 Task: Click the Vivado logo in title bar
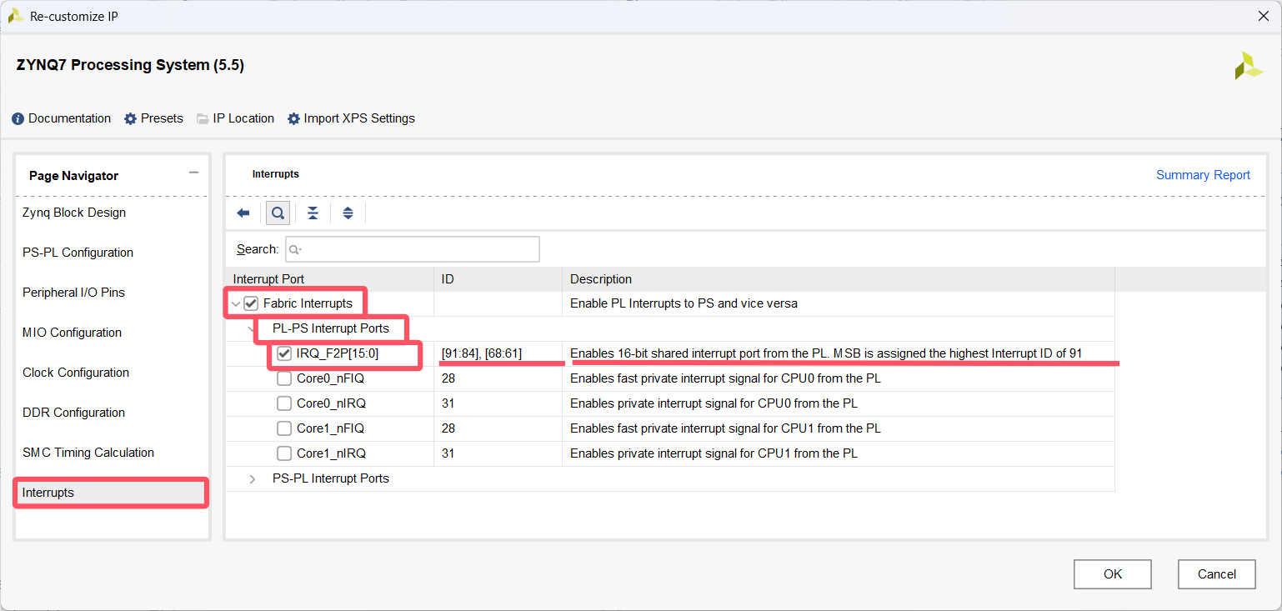tap(15, 16)
